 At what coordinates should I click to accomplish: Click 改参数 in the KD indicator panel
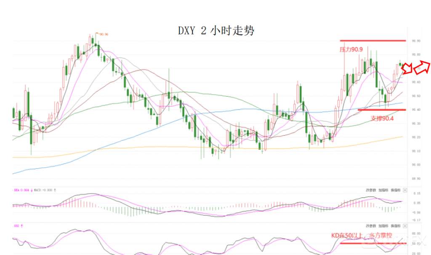[x=370, y=226]
